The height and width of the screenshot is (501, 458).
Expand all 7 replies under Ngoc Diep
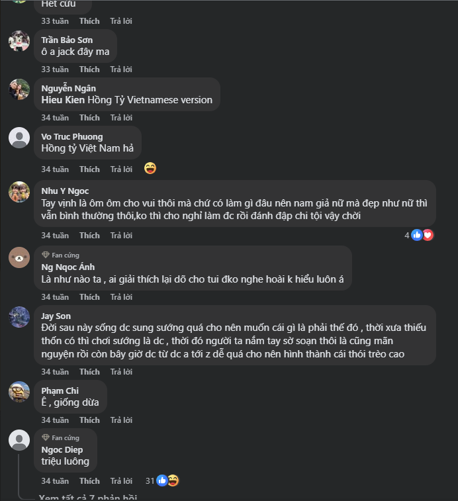point(87,497)
